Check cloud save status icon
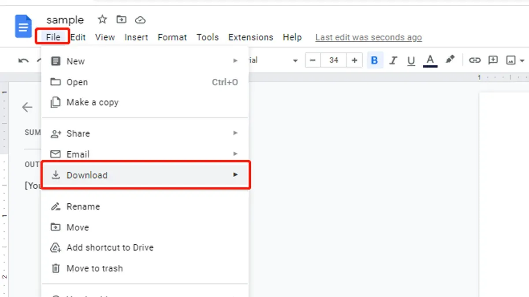The height and width of the screenshot is (297, 529). click(140, 20)
